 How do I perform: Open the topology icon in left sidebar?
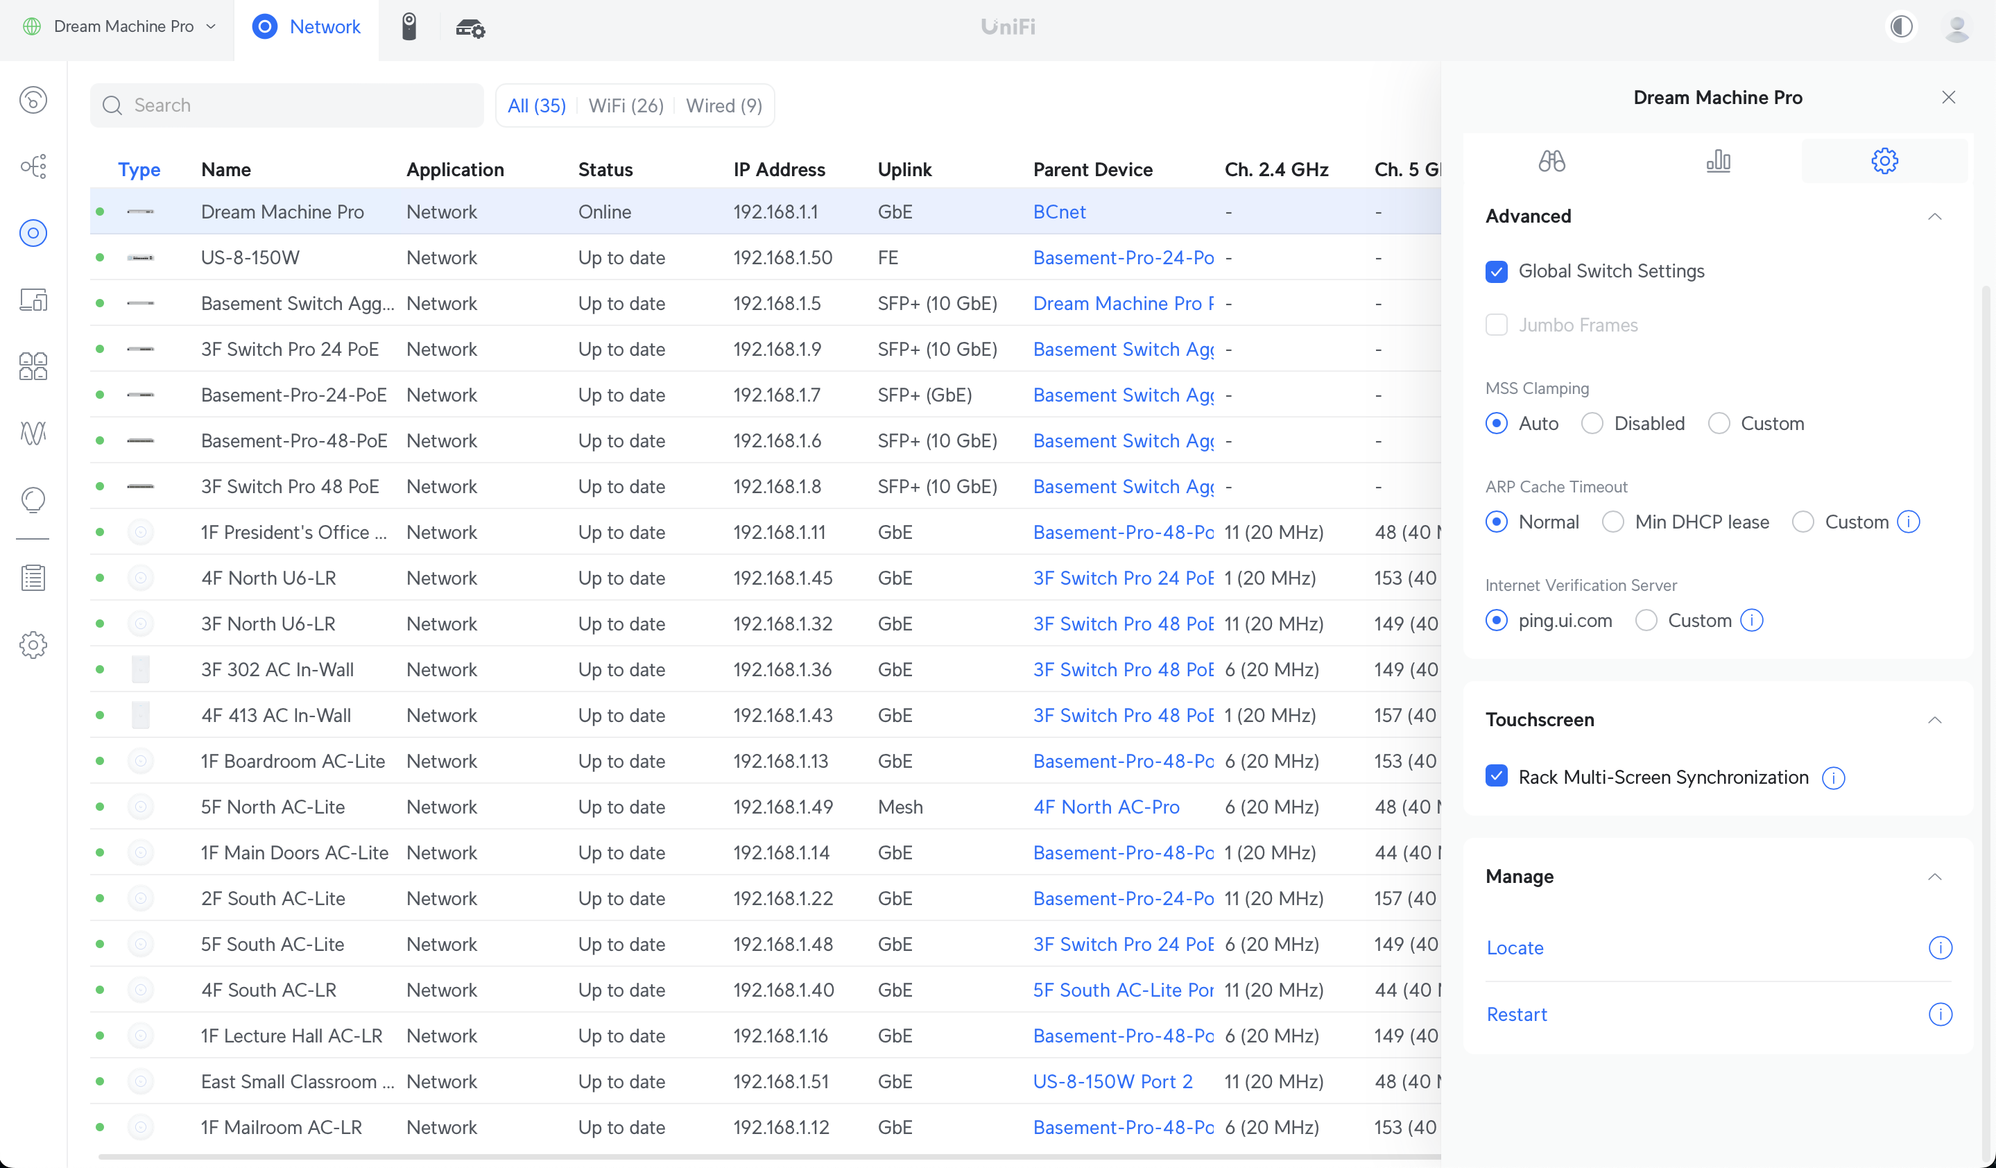pyautogui.click(x=33, y=166)
